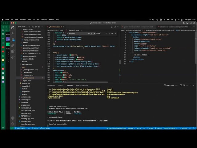Open the Output panel tab
Image resolution: width=197 pixels, height=148 pixels.
[x=61, y=85]
